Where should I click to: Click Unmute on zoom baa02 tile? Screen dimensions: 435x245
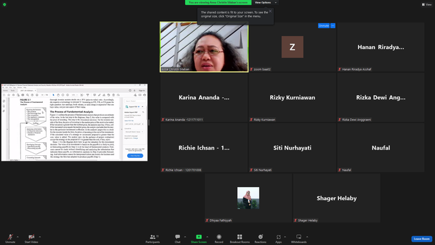324,26
